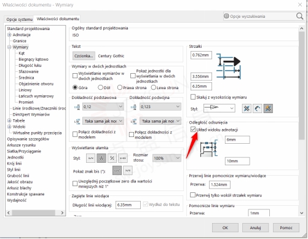Screen dimensions: 308x239
Task: Open the Rozmiar stosu 100% dropdown
Action: (167, 158)
